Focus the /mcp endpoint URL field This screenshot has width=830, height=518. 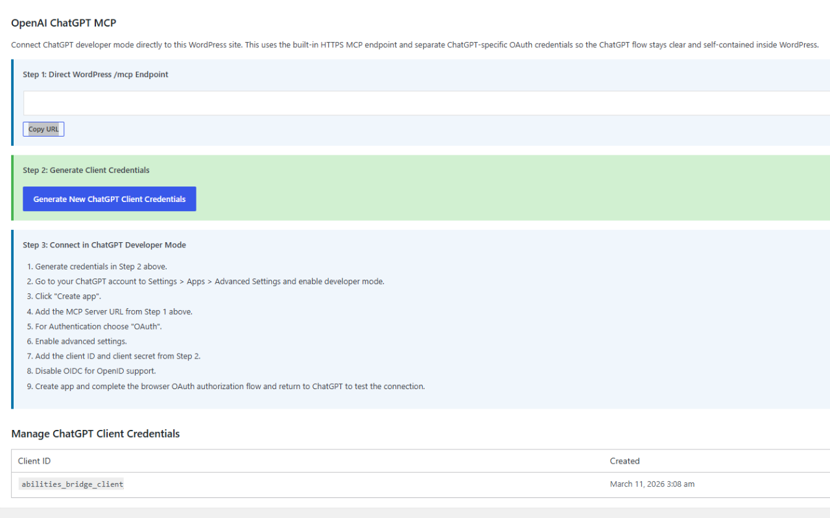click(x=427, y=103)
